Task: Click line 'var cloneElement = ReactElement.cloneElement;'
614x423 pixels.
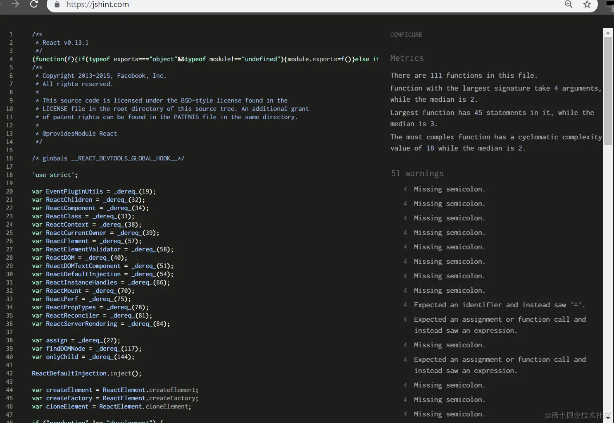Action: tap(112, 406)
